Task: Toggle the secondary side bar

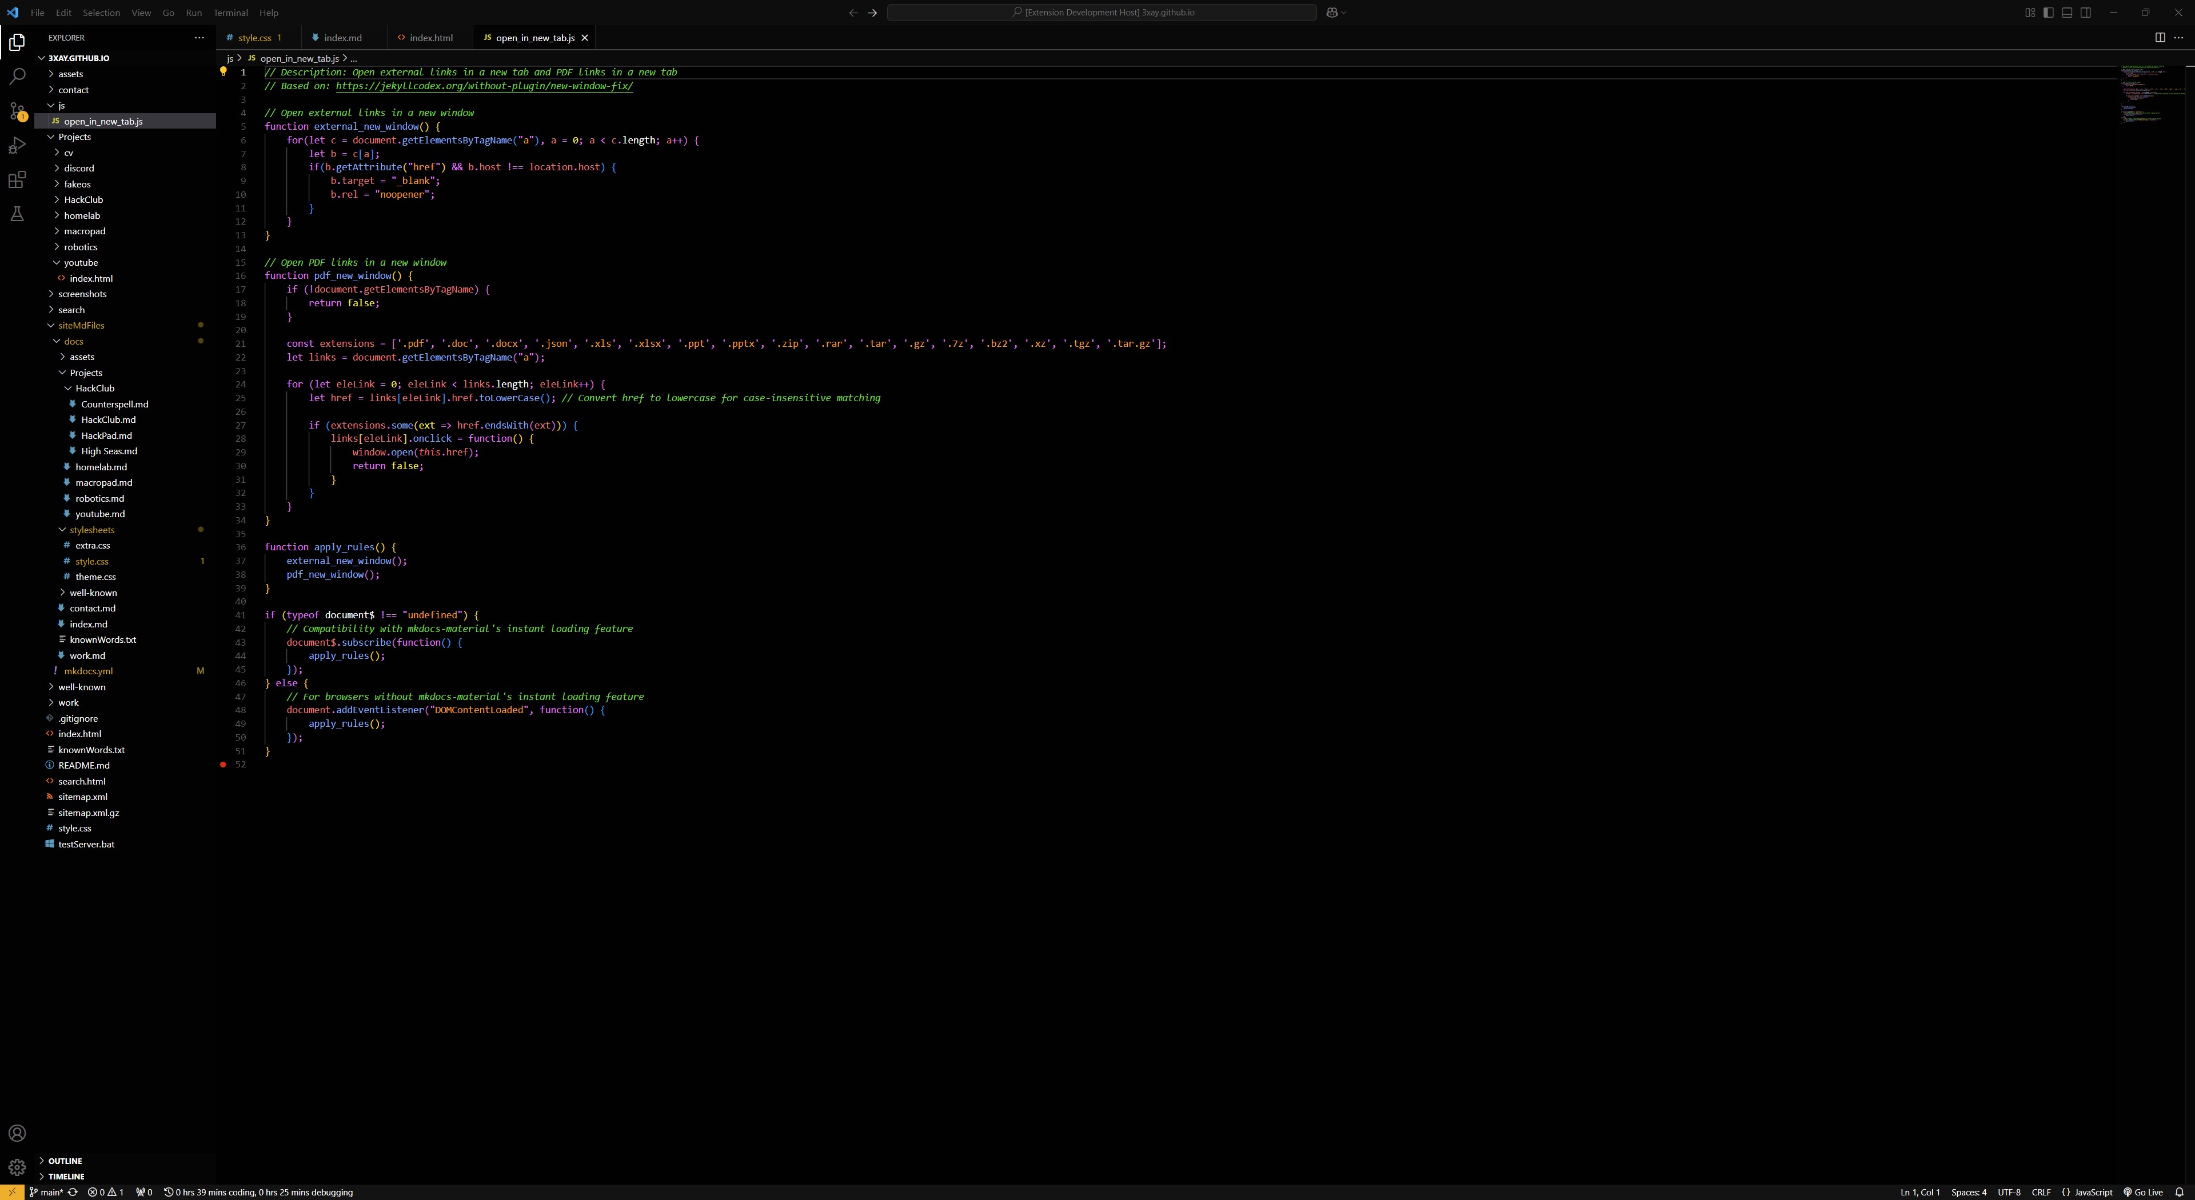Action: [x=2085, y=13]
